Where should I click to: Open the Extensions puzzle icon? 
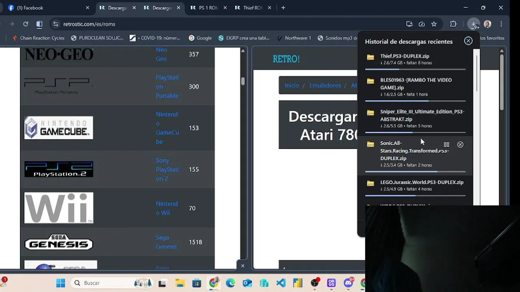[453, 24]
